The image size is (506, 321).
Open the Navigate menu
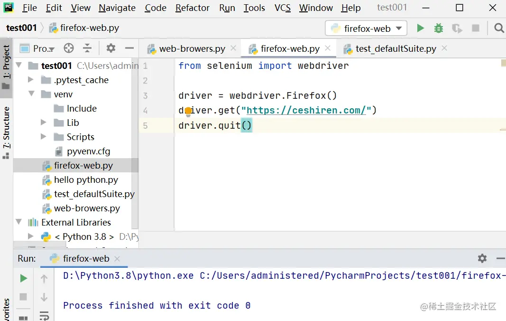click(117, 8)
